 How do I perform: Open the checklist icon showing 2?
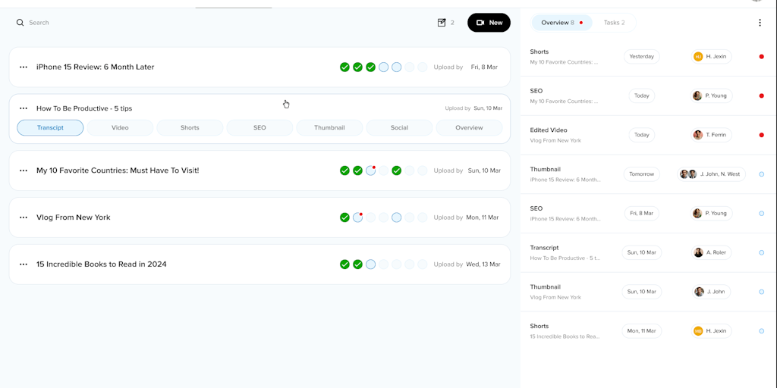pos(442,23)
